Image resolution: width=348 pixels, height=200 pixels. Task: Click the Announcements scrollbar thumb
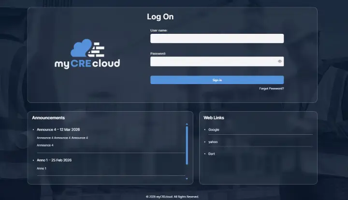point(187,145)
